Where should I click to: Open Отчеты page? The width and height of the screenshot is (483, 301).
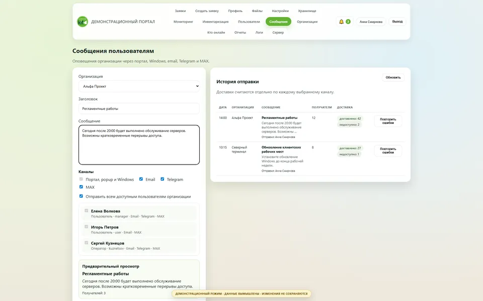tap(240, 32)
